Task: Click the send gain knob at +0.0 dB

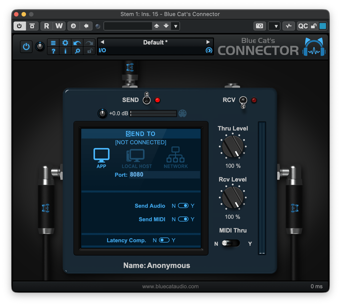Action: pos(102,114)
